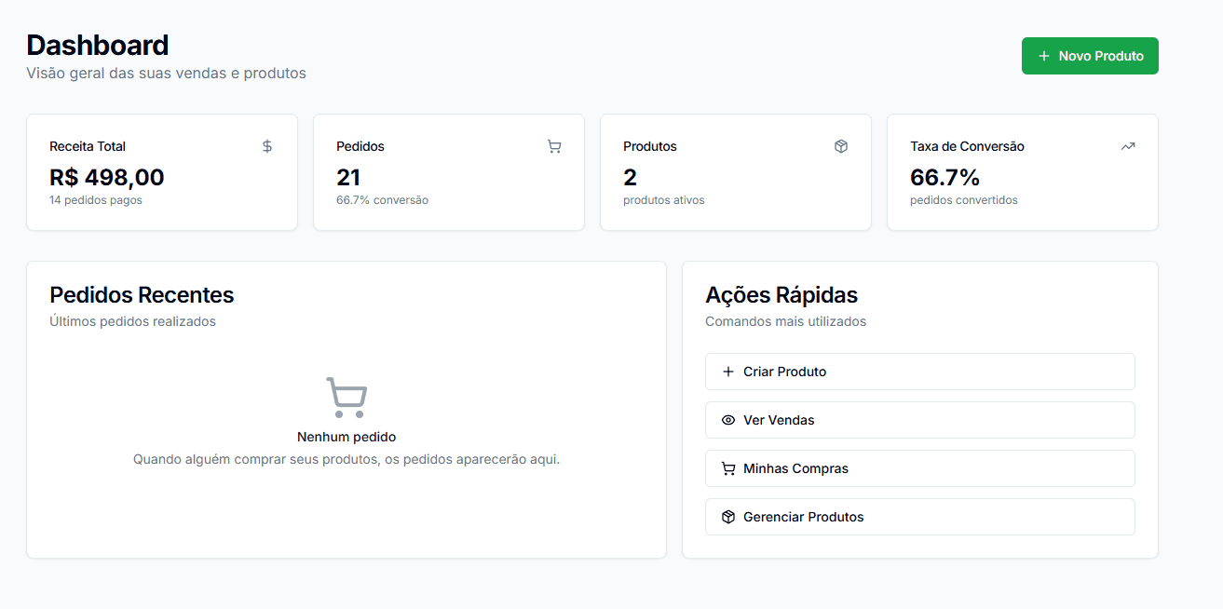The image size is (1223, 609).
Task: Click the empty cart icon under Pedidos Recentes
Action: 346,394
